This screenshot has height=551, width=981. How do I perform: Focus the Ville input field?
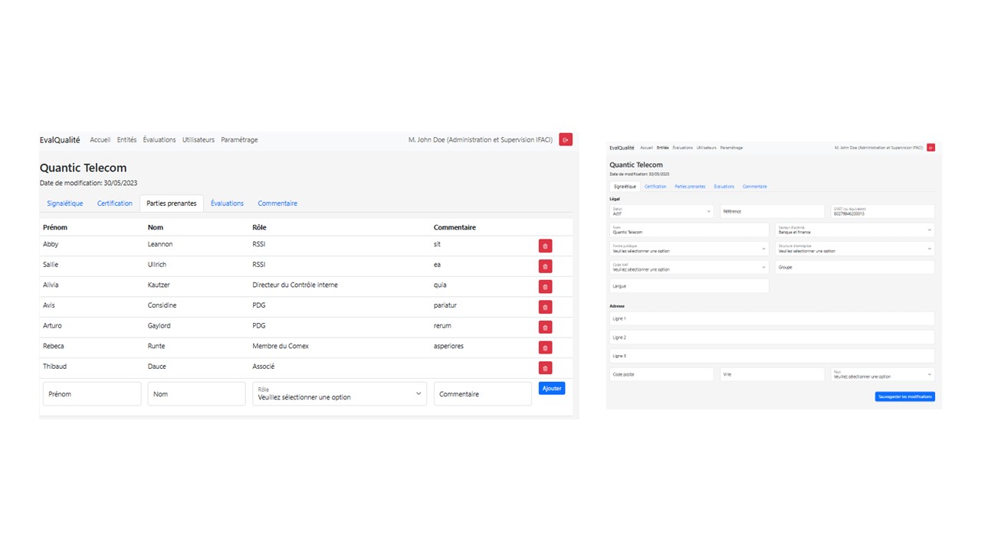(773, 375)
